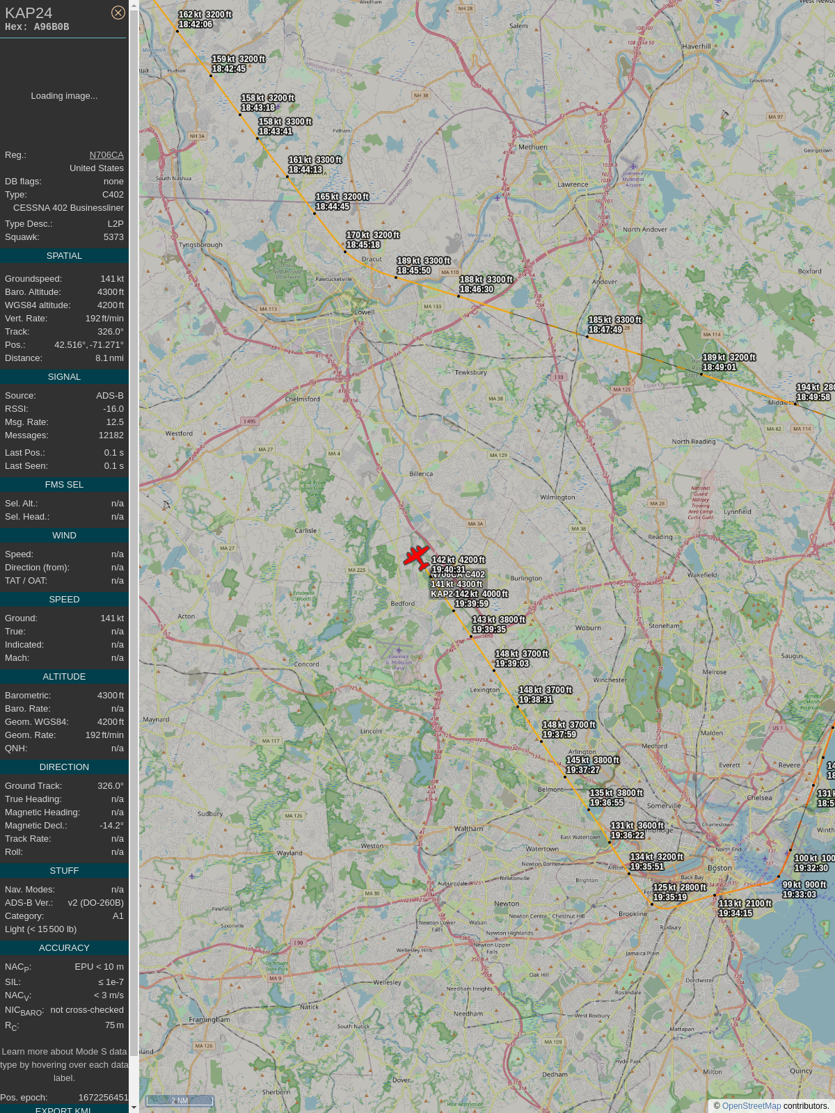The image size is (835, 1113).
Task: Close the KAP24 aircraft info panel
Action: tap(118, 13)
